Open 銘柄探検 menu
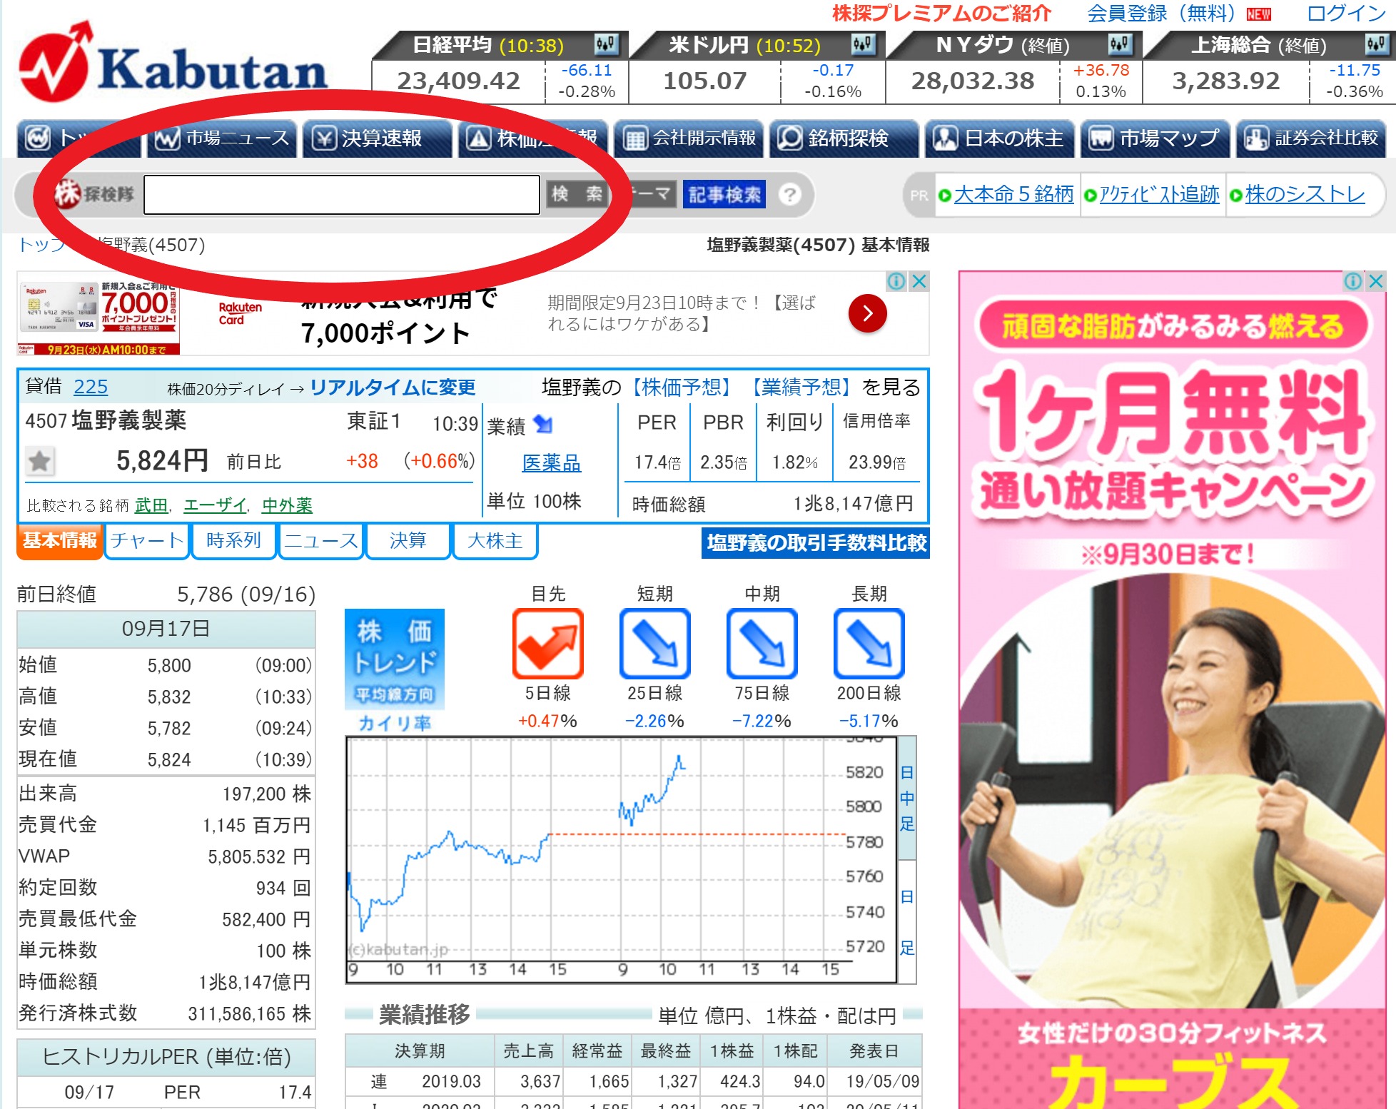 [x=844, y=138]
